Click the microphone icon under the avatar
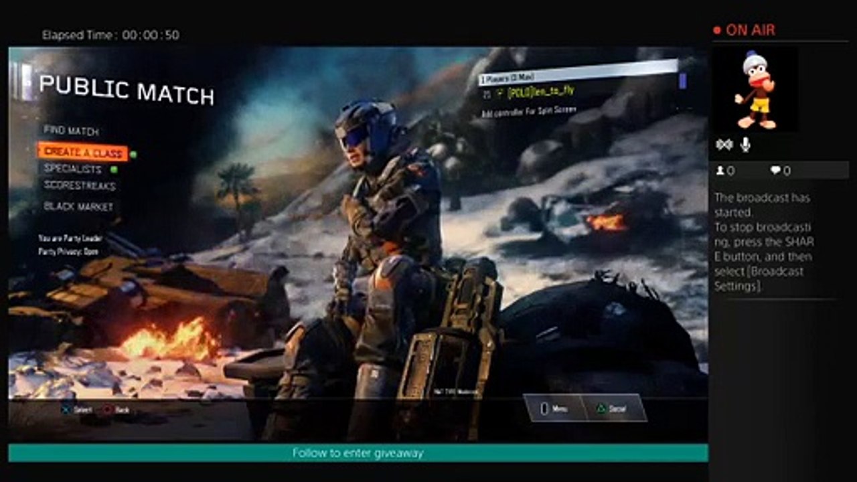This screenshot has width=857, height=482. [x=746, y=145]
